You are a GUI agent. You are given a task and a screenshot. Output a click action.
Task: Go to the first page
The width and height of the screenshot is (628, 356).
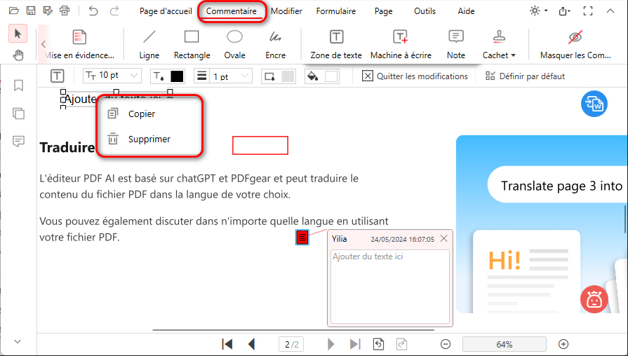(x=227, y=344)
